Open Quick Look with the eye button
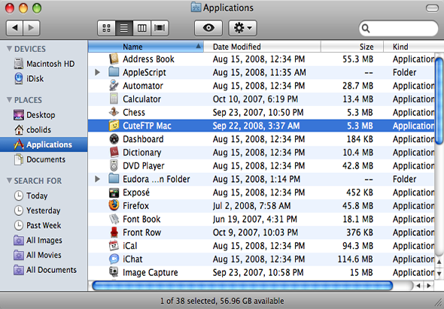Image resolution: width=444 pixels, height=309 pixels. click(208, 28)
